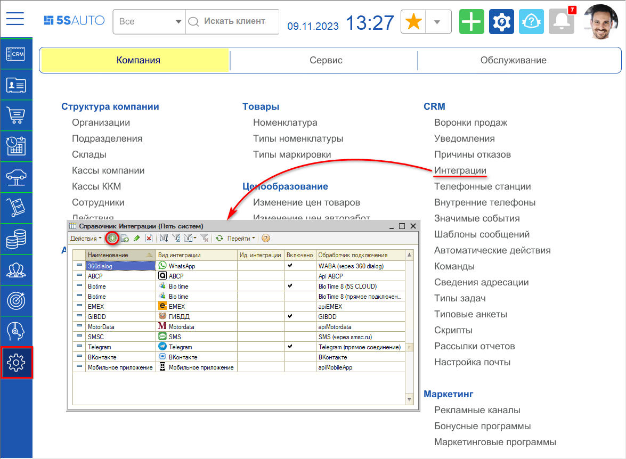626x459 pixels.
Task: Expand the favorites dropdown arrow
Action: [x=437, y=22]
